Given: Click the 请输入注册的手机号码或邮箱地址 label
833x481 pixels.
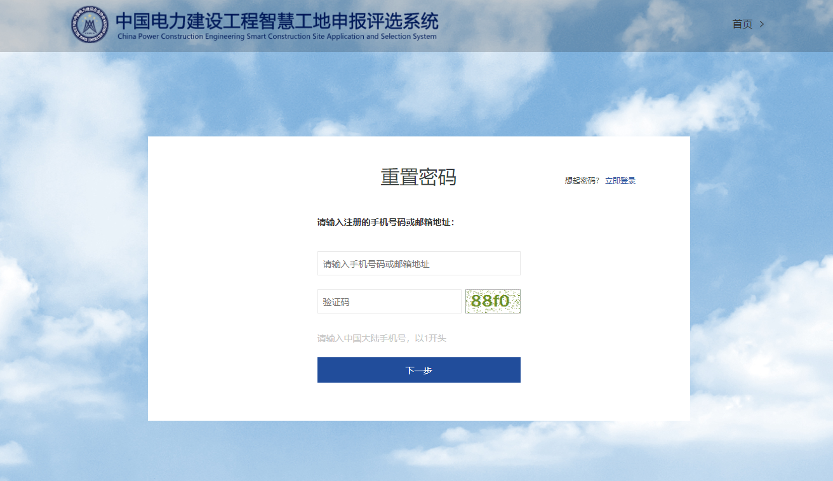Looking at the screenshot, I should point(386,222).
